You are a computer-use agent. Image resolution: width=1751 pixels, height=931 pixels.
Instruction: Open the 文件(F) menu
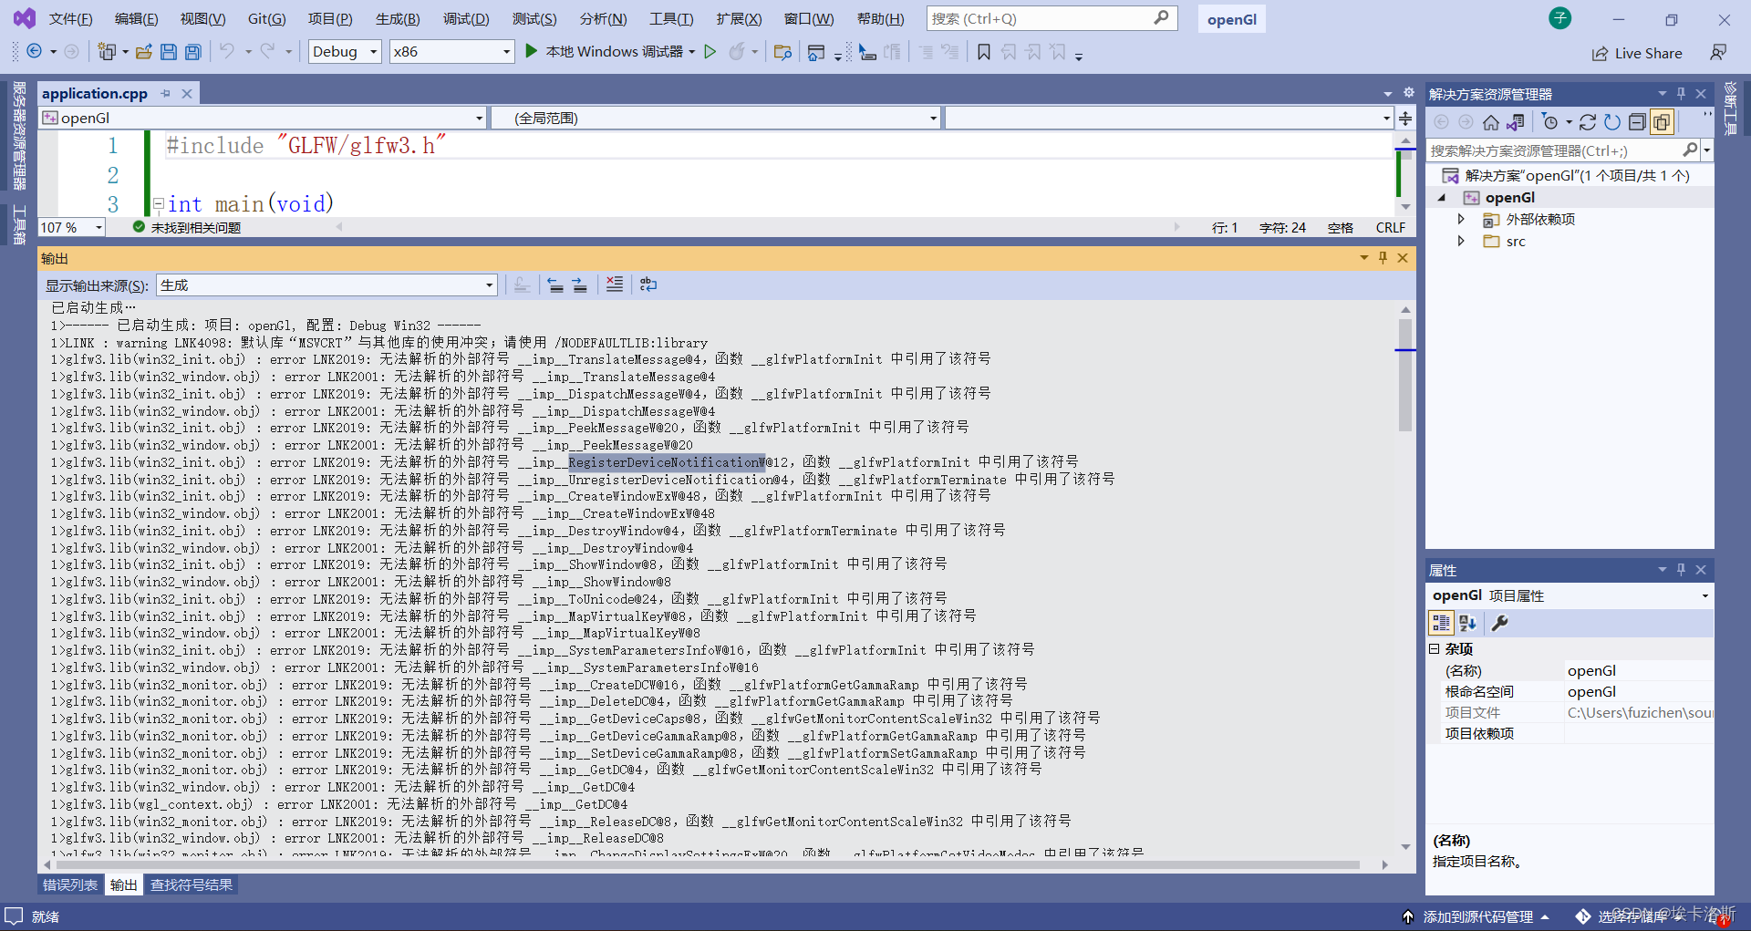(70, 18)
